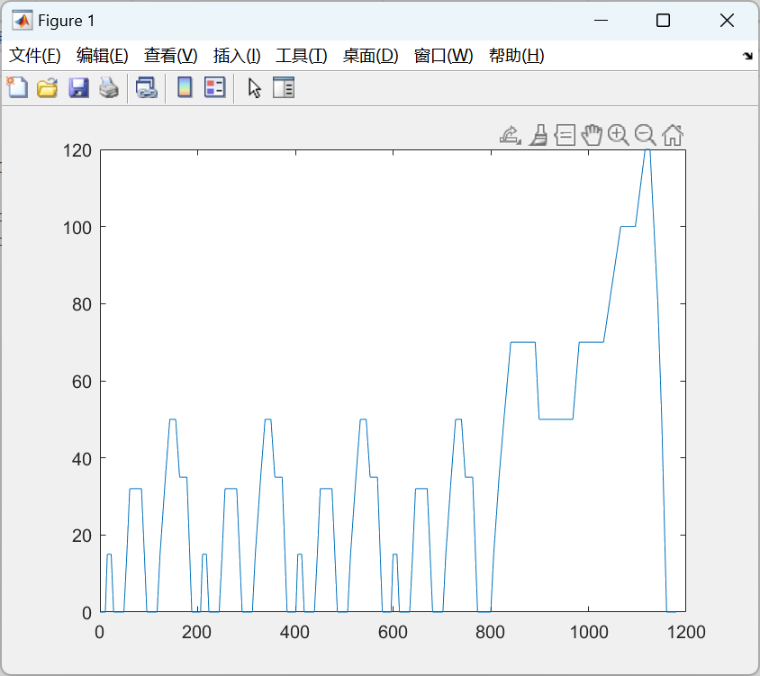The width and height of the screenshot is (760, 676).
Task: Open the 工具(T) menu
Action: pos(302,56)
